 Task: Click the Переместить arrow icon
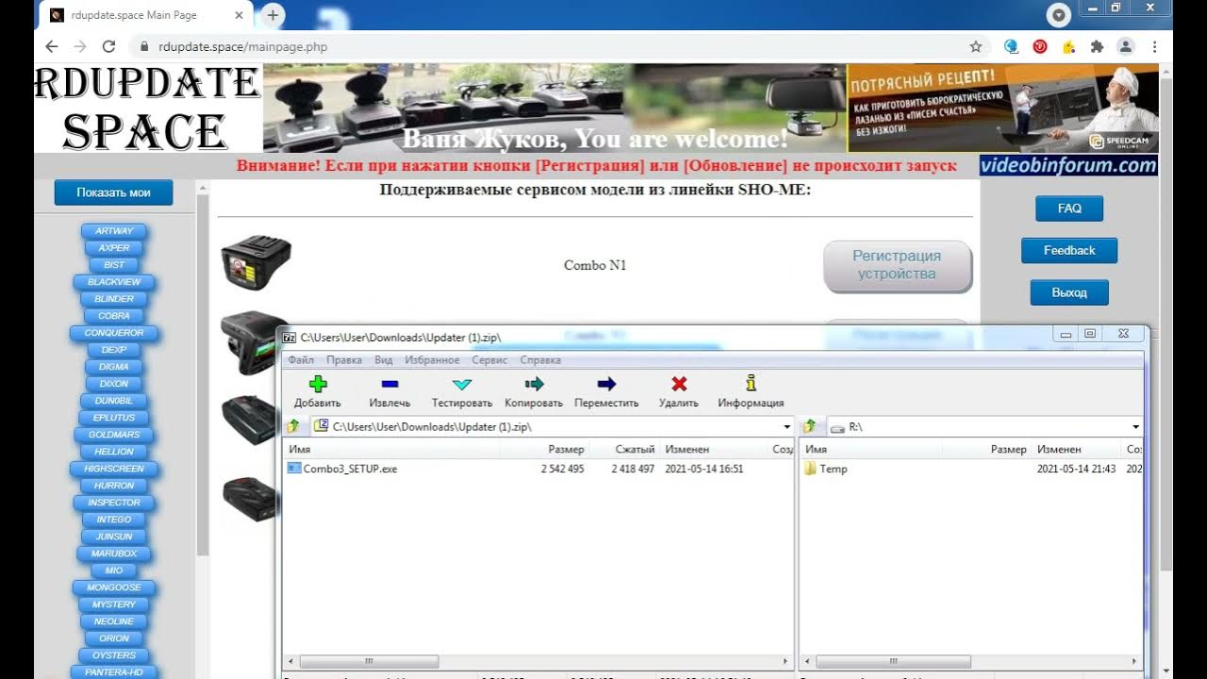click(x=606, y=384)
